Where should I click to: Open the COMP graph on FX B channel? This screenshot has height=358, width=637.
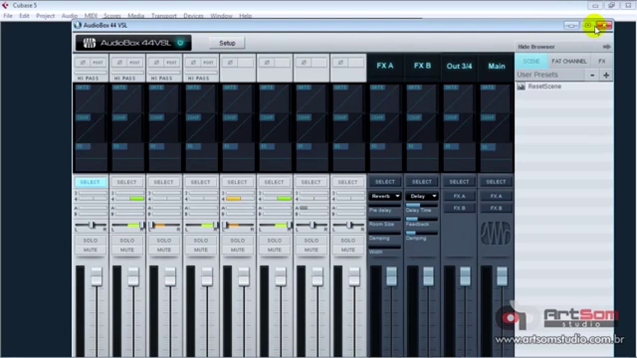[x=422, y=128]
